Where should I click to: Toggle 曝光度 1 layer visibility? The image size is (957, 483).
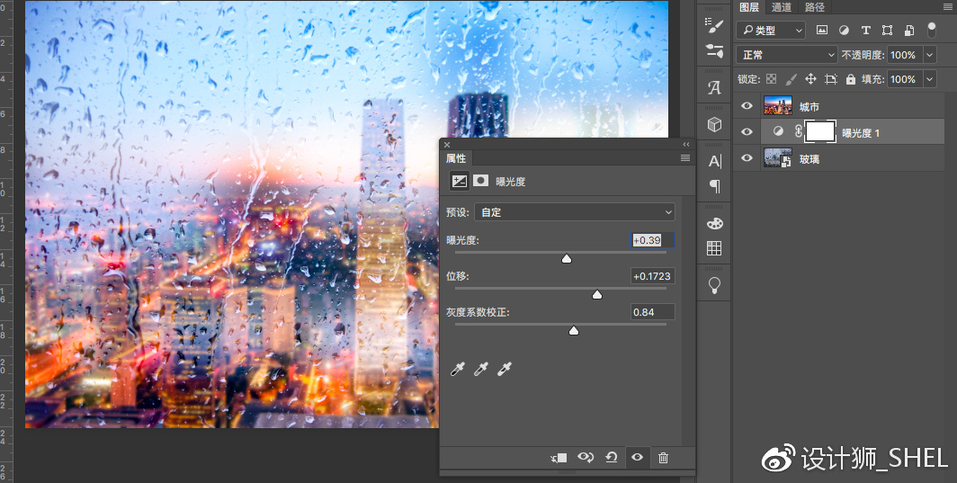coord(747,132)
